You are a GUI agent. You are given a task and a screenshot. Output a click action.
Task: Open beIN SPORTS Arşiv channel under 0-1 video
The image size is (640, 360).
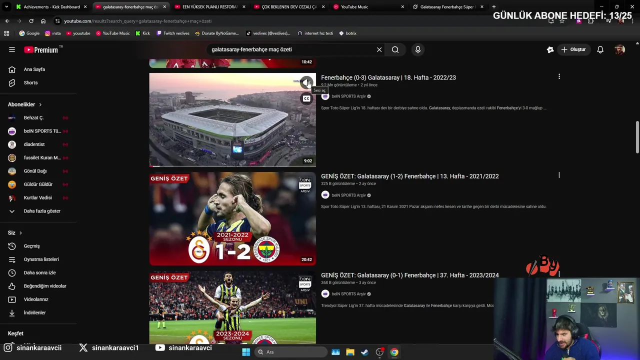[x=348, y=294]
